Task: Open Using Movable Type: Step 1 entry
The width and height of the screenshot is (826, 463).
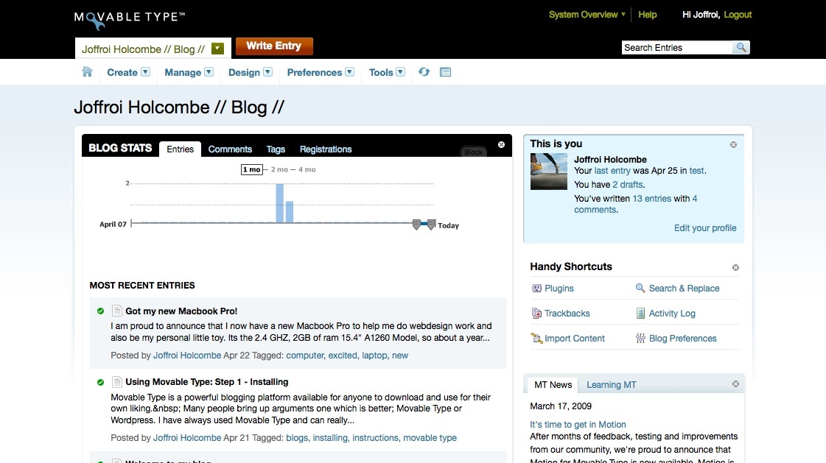Action: pyautogui.click(x=206, y=382)
